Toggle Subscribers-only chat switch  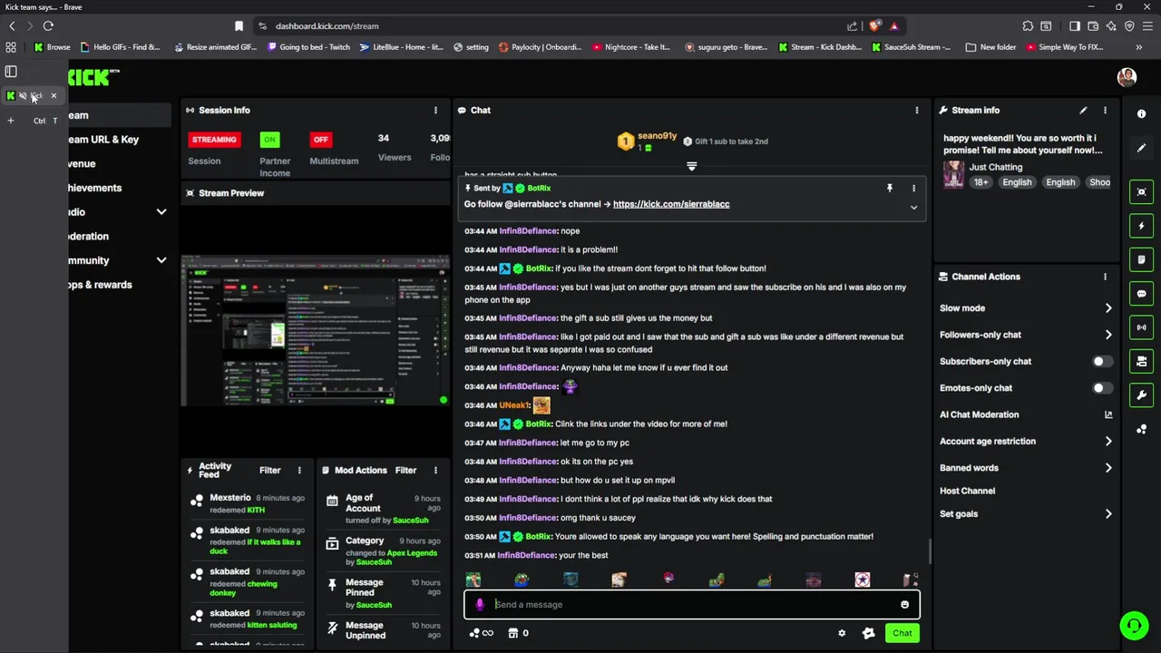(1102, 361)
